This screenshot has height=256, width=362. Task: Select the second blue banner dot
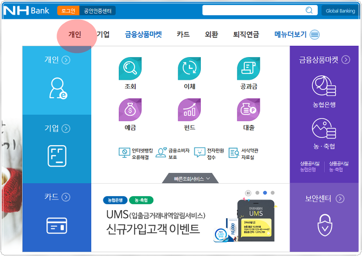265,193
